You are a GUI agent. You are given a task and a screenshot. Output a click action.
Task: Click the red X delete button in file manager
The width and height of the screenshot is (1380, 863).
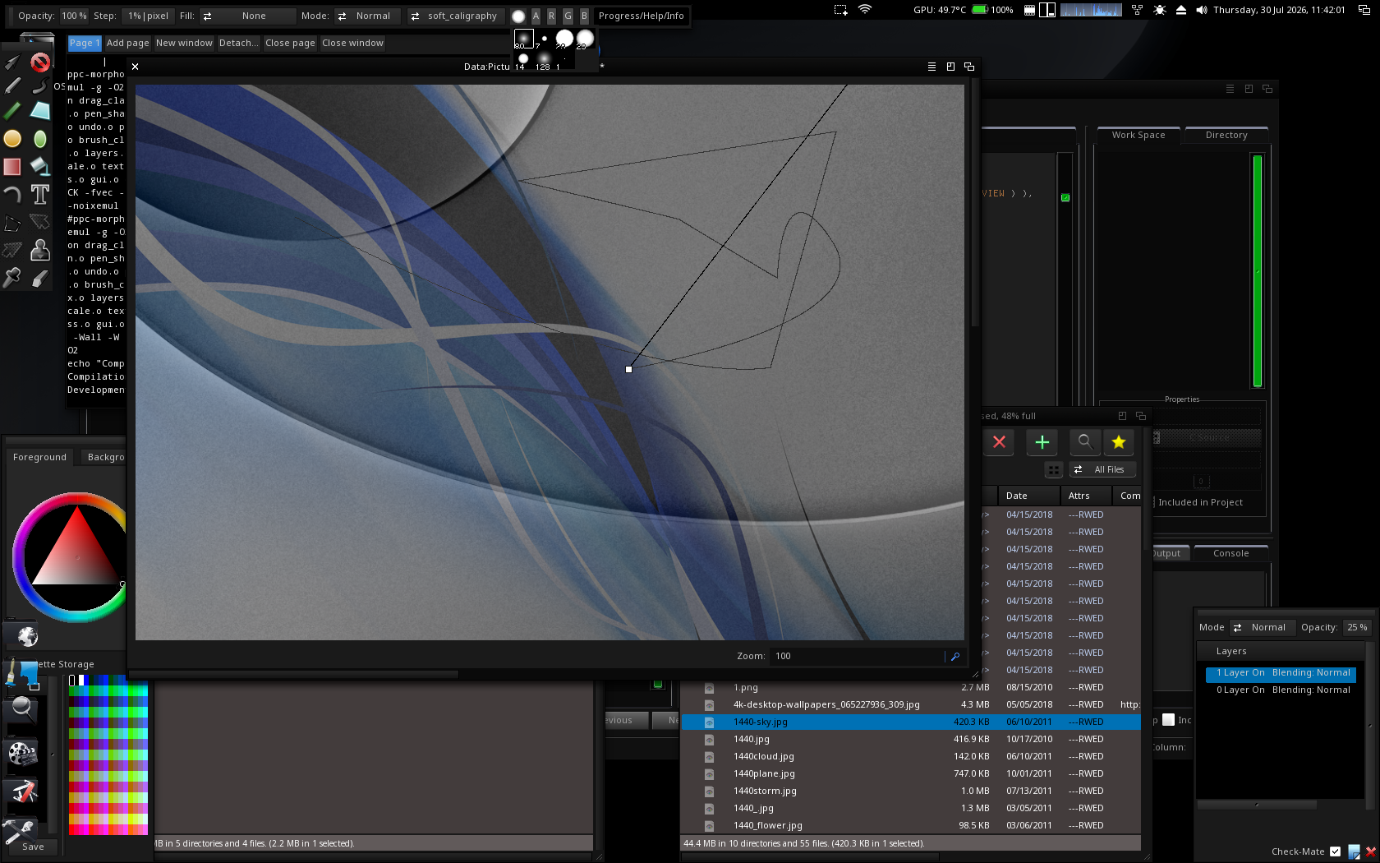point(999,442)
